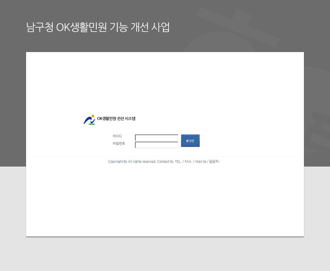The image size is (330, 271).
Task: Click the FAX. footer entry
Action: 188,162
